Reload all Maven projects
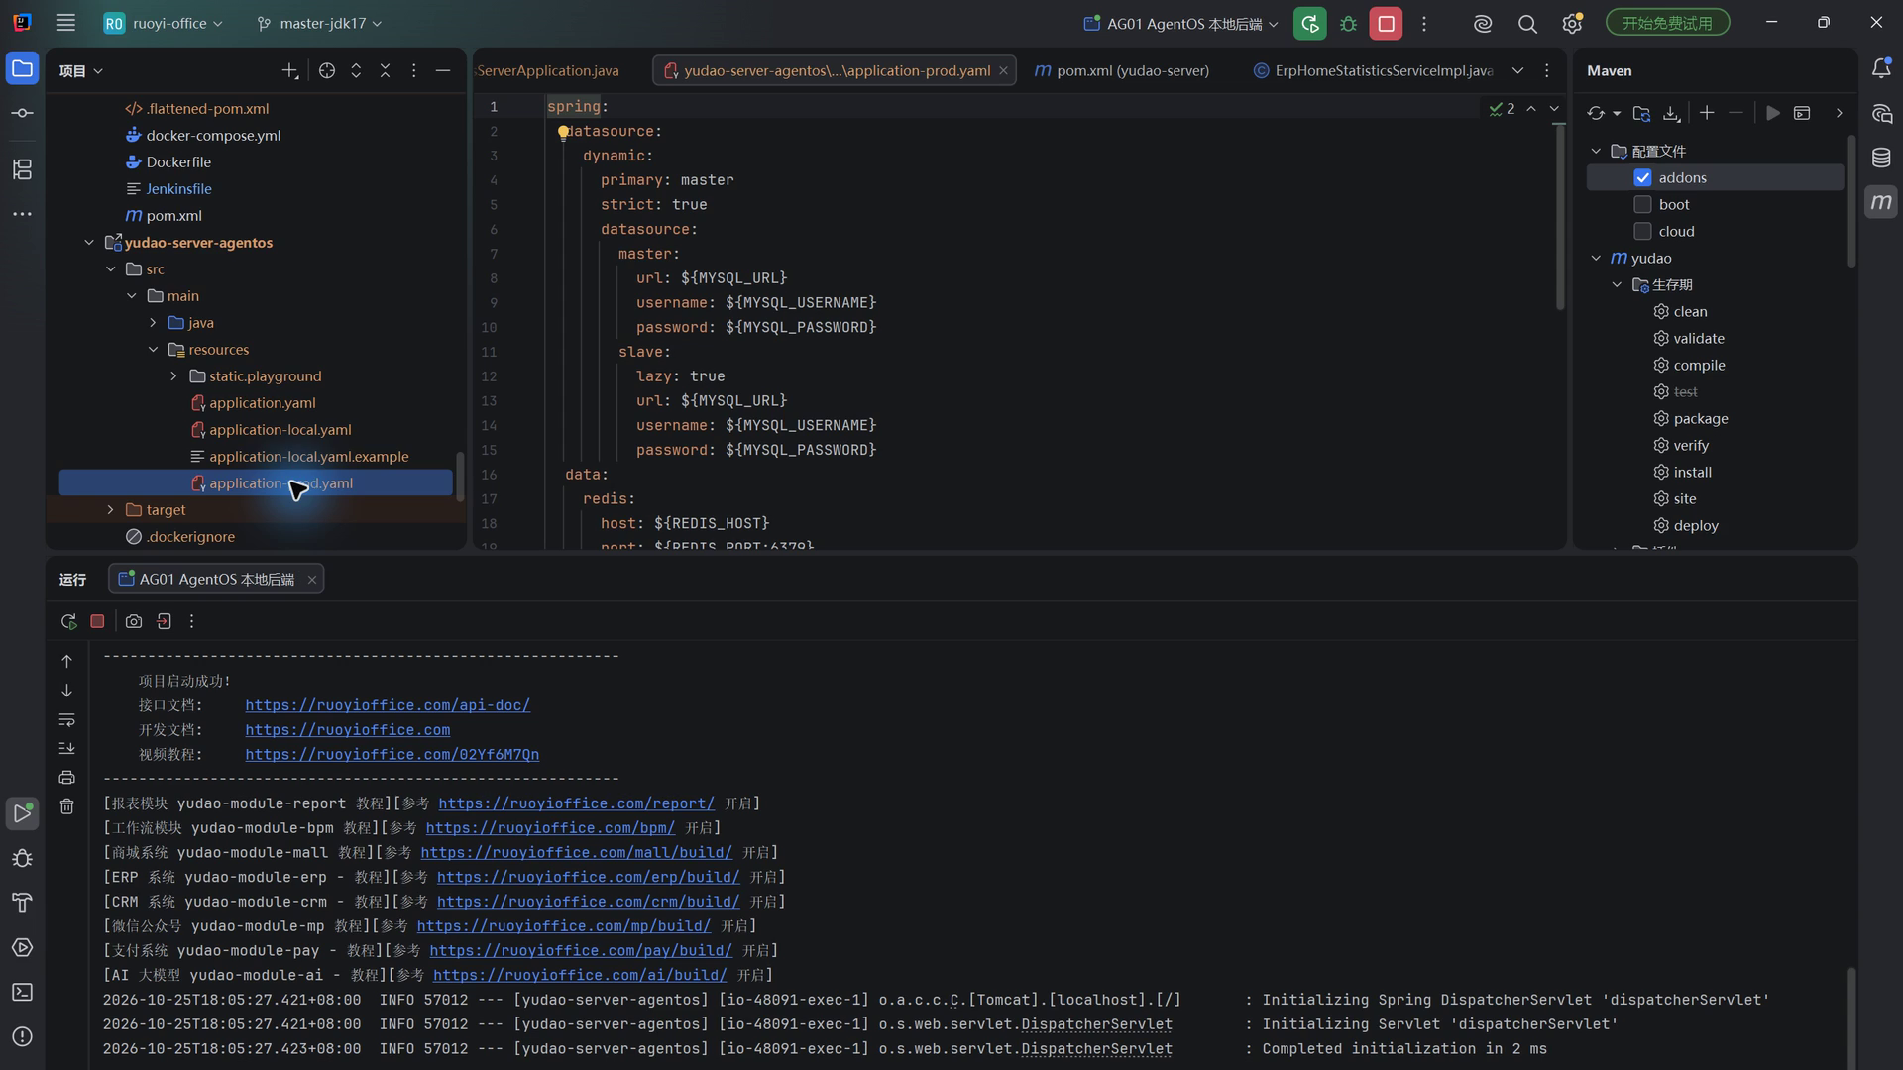The height and width of the screenshot is (1070, 1903). tap(1596, 113)
